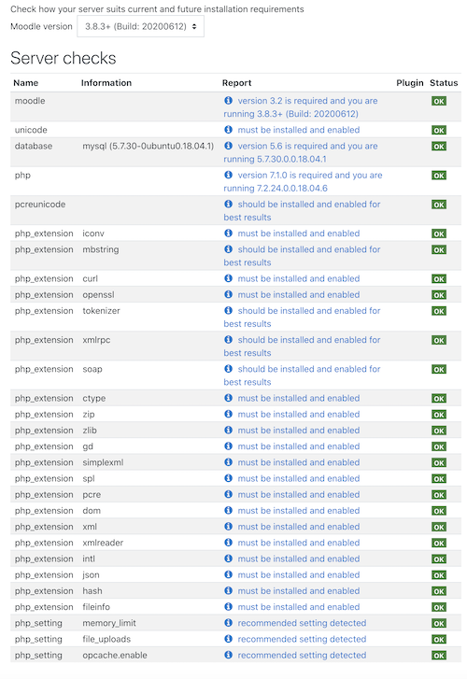The image size is (467, 679).
Task: Click info icon in the database row
Action: [228, 146]
